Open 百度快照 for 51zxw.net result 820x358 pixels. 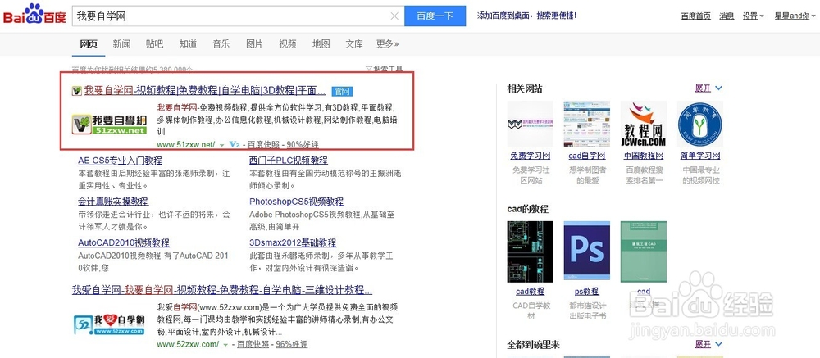pyautogui.click(x=263, y=144)
